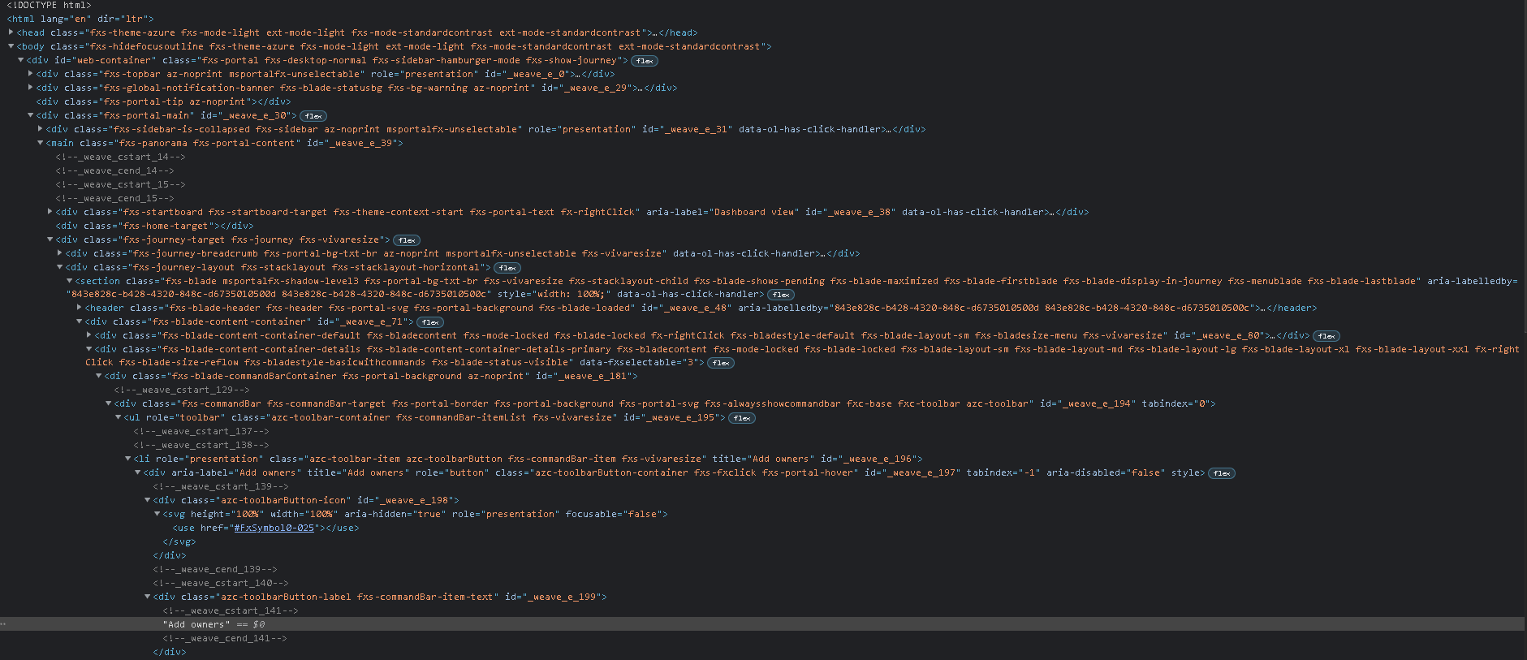The height and width of the screenshot is (660, 1527).
Task: Click the ellipsis in fxs-topbar div
Action: click(x=578, y=74)
